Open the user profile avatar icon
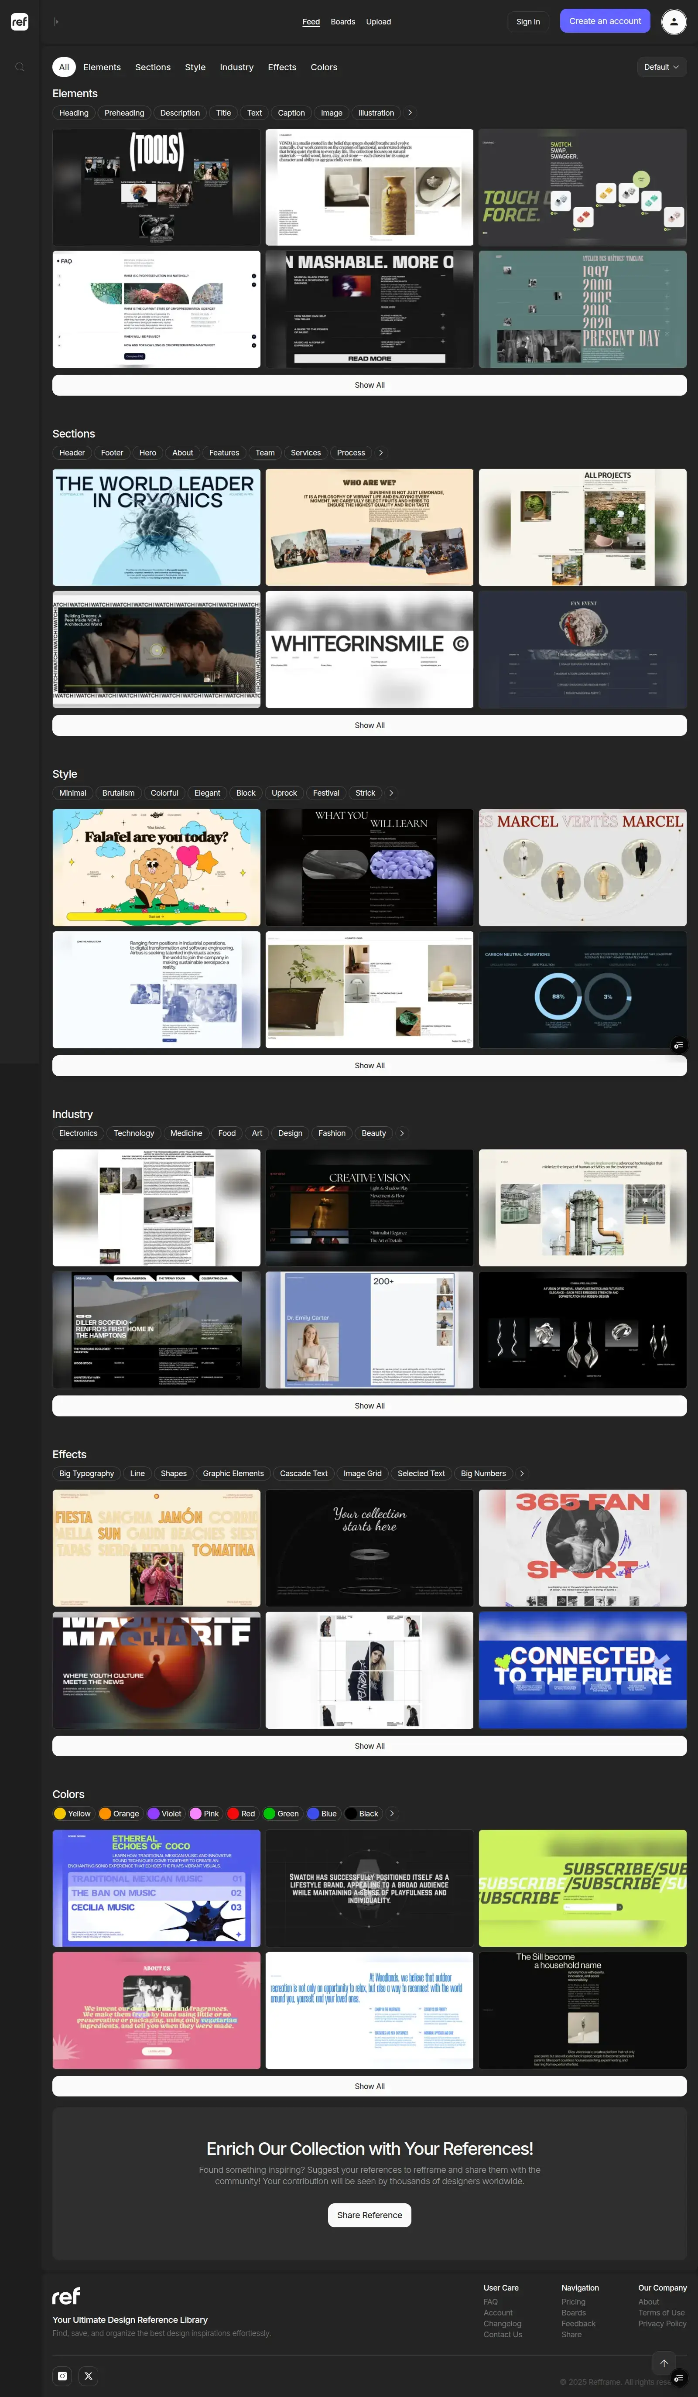Screen dimensions: 698x2397 pyautogui.click(x=674, y=21)
